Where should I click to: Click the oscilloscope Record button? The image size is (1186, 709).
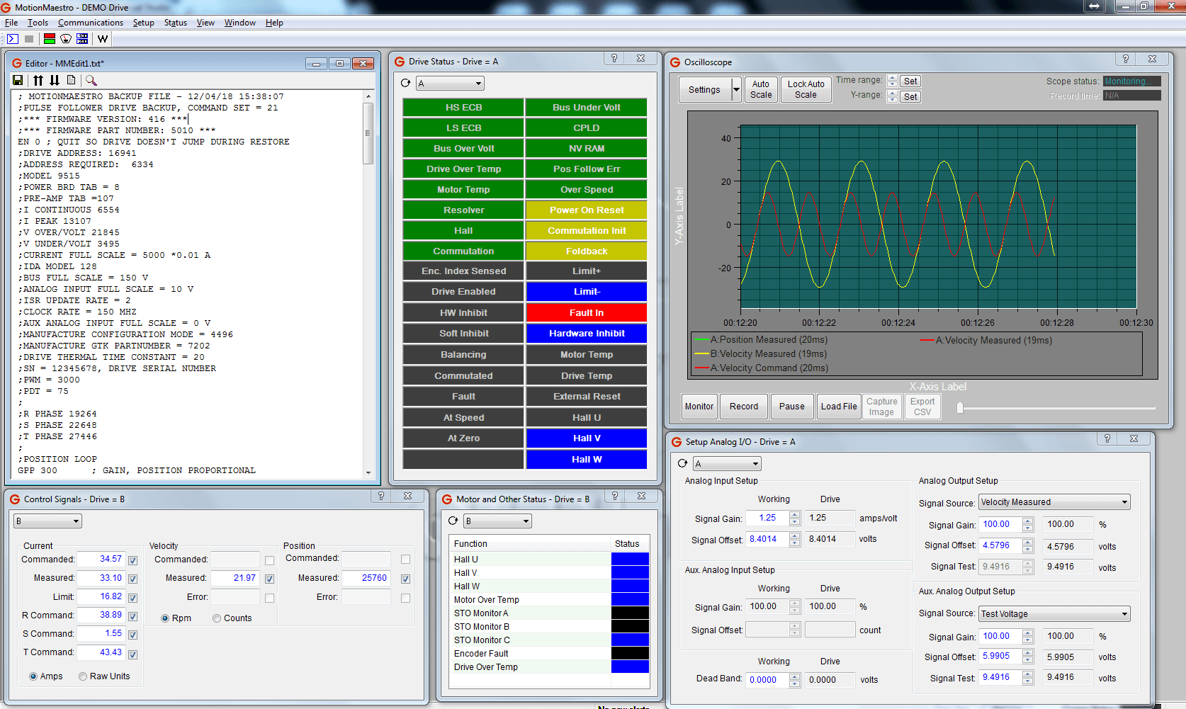[x=744, y=407]
